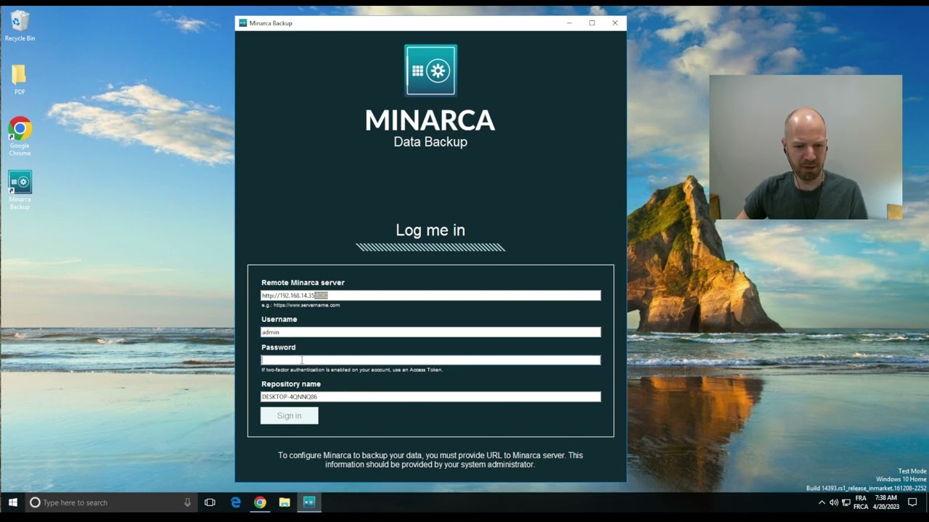Click the Minarca safe logo image

[430, 70]
